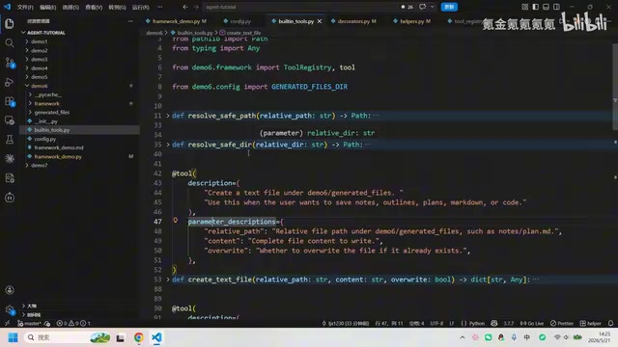This screenshot has height=347, width=618.
Task: Open the Explorer view in activity bar
Action: pyautogui.click(x=10, y=23)
